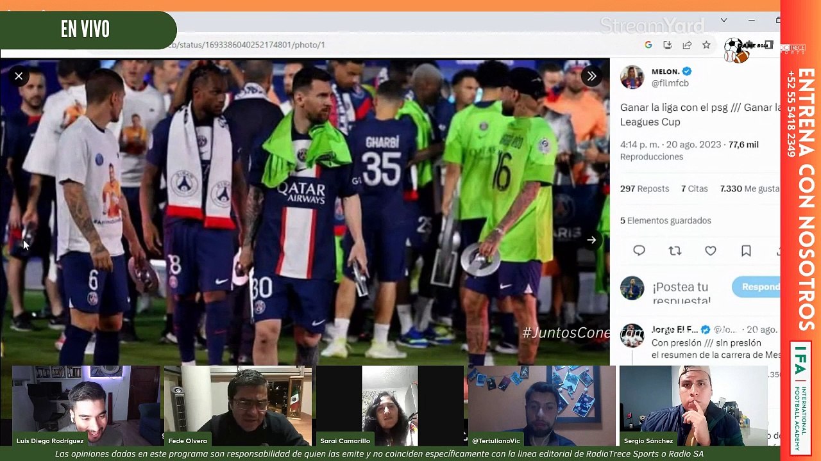Close the photo viewer with the X

(19, 76)
